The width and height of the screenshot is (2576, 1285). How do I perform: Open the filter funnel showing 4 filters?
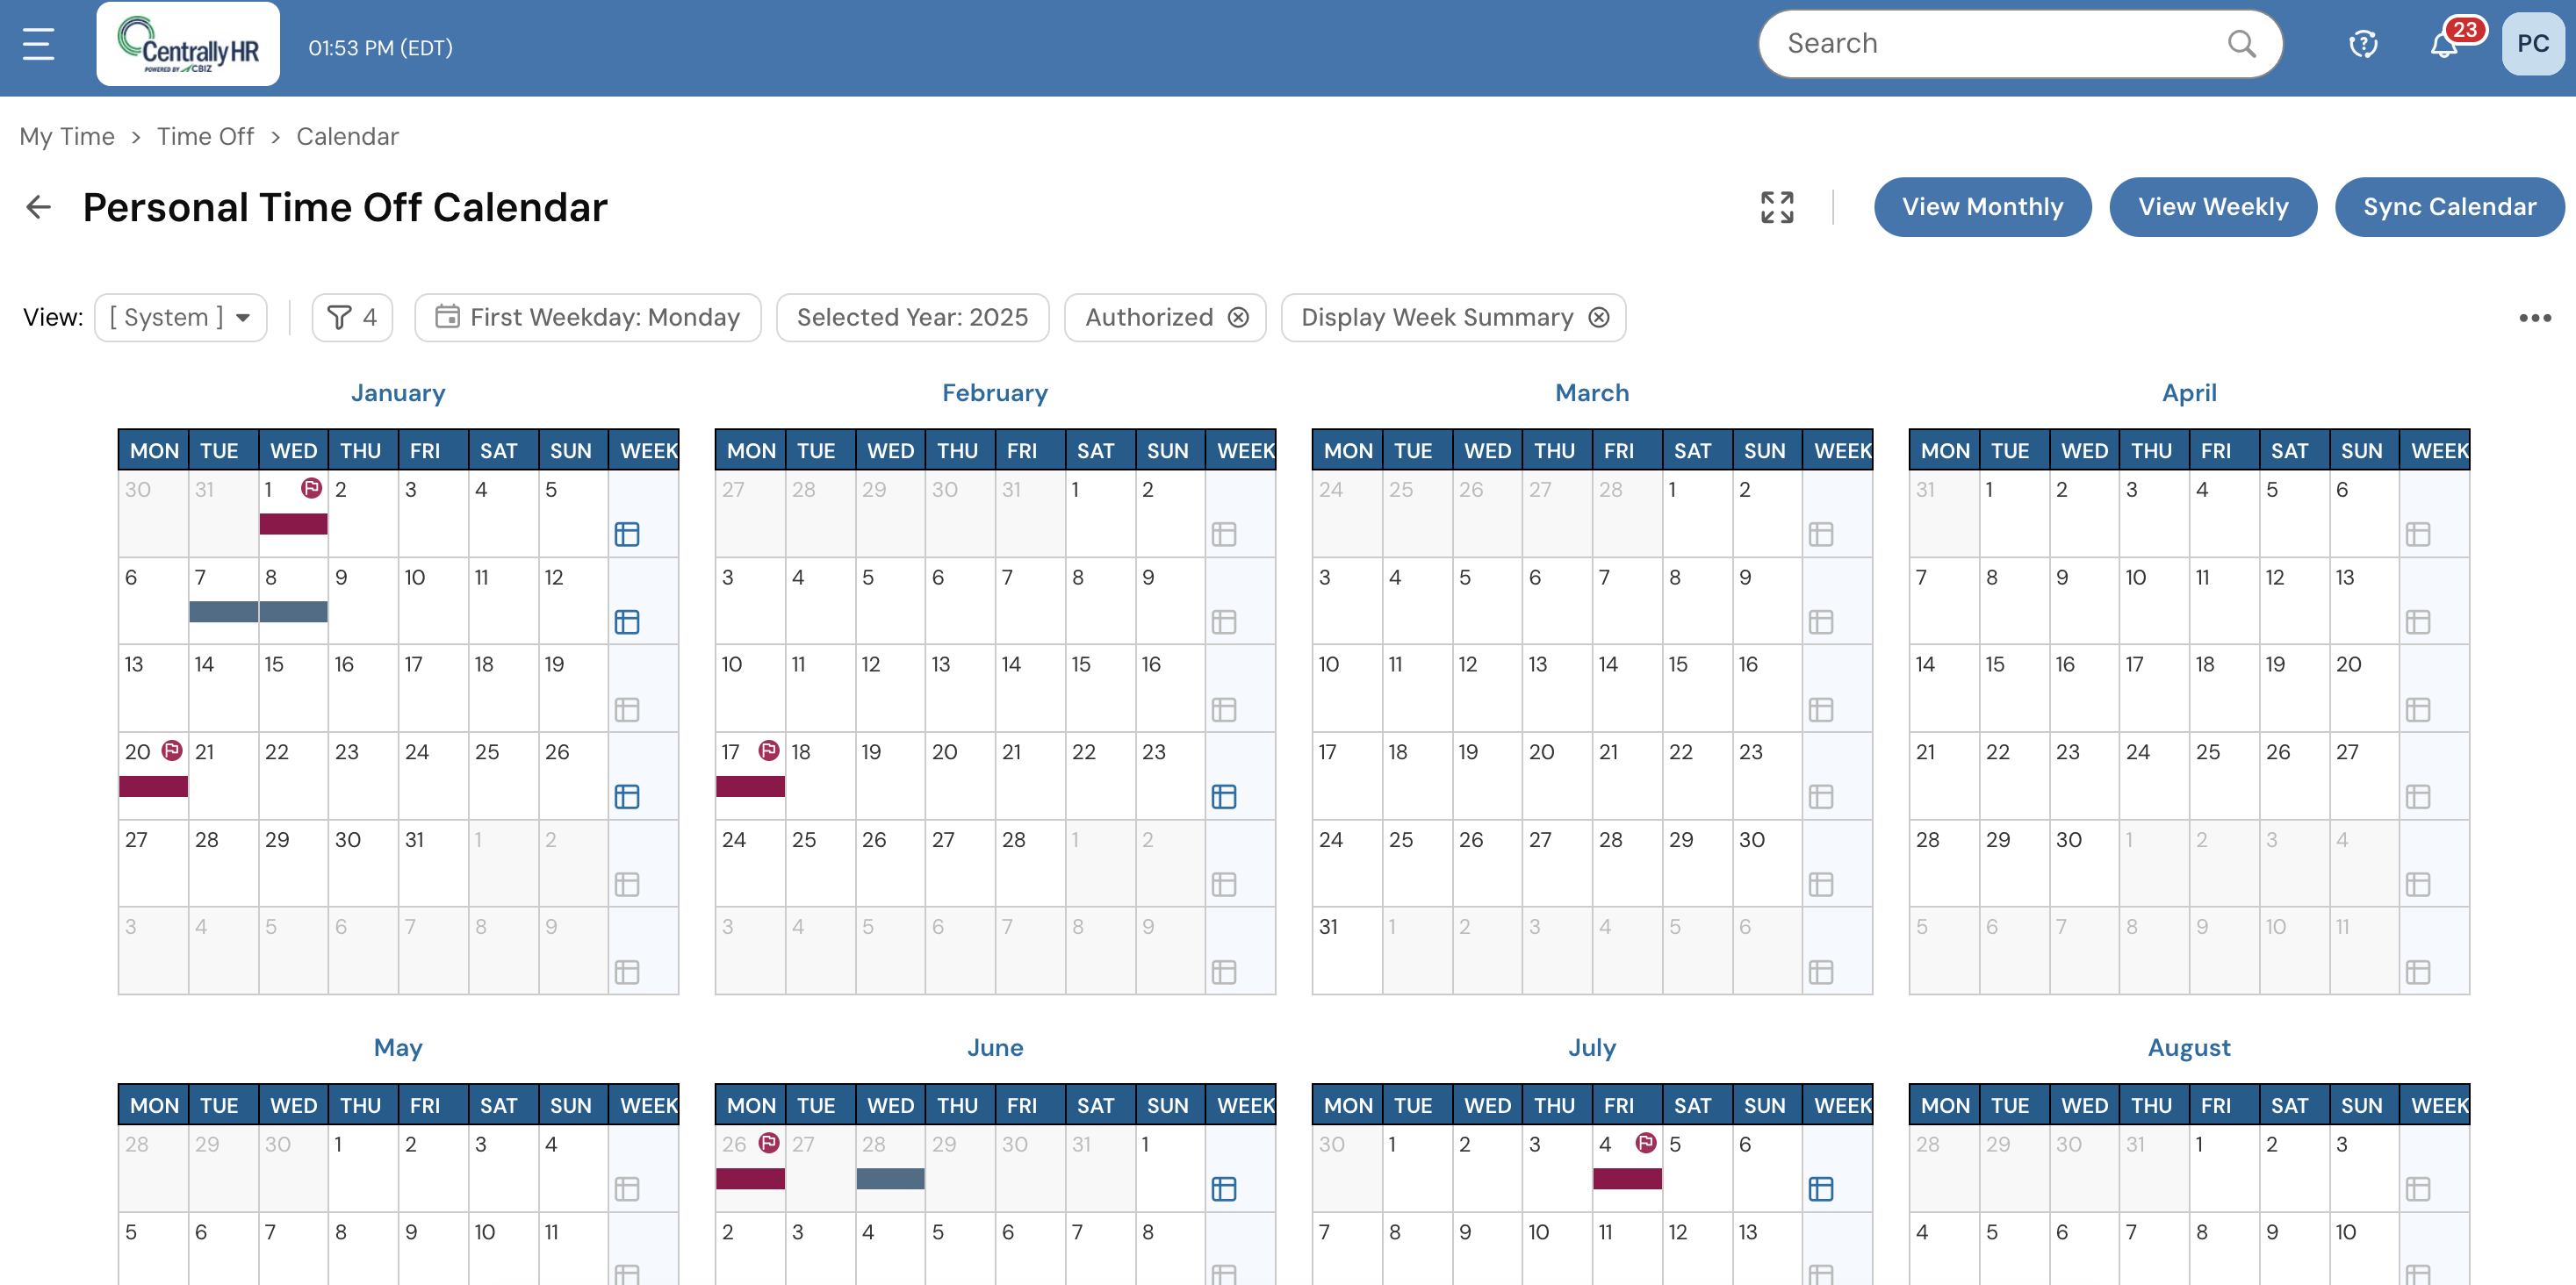pyautogui.click(x=352, y=317)
